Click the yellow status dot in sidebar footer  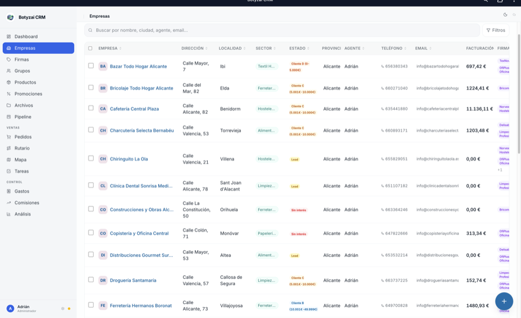[69, 309]
